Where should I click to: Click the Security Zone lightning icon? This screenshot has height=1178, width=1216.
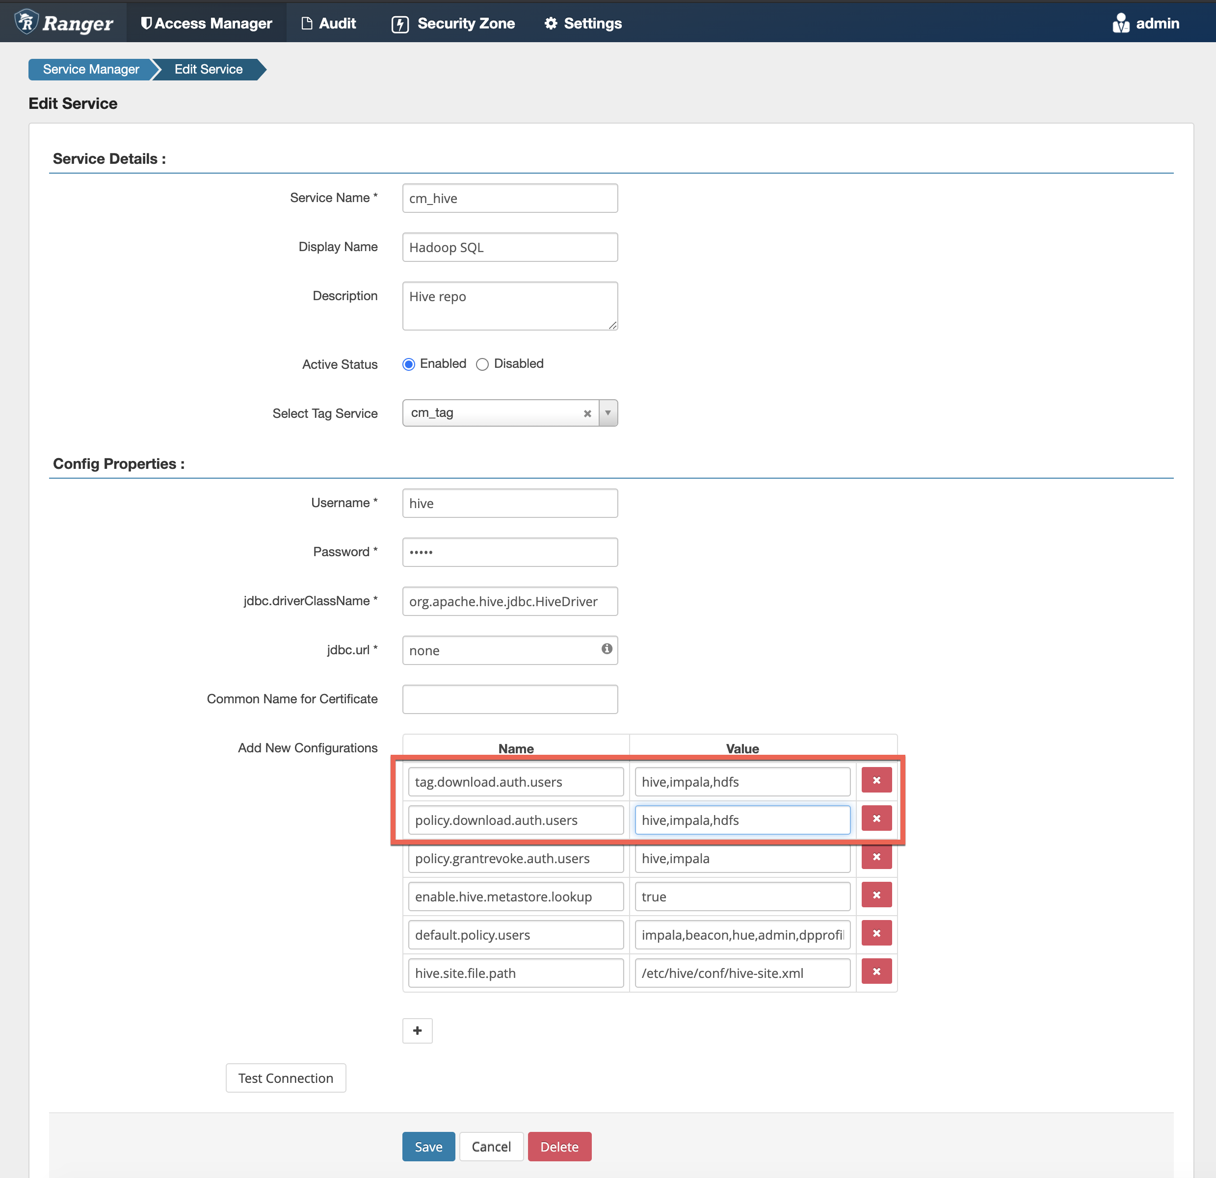pyautogui.click(x=400, y=23)
